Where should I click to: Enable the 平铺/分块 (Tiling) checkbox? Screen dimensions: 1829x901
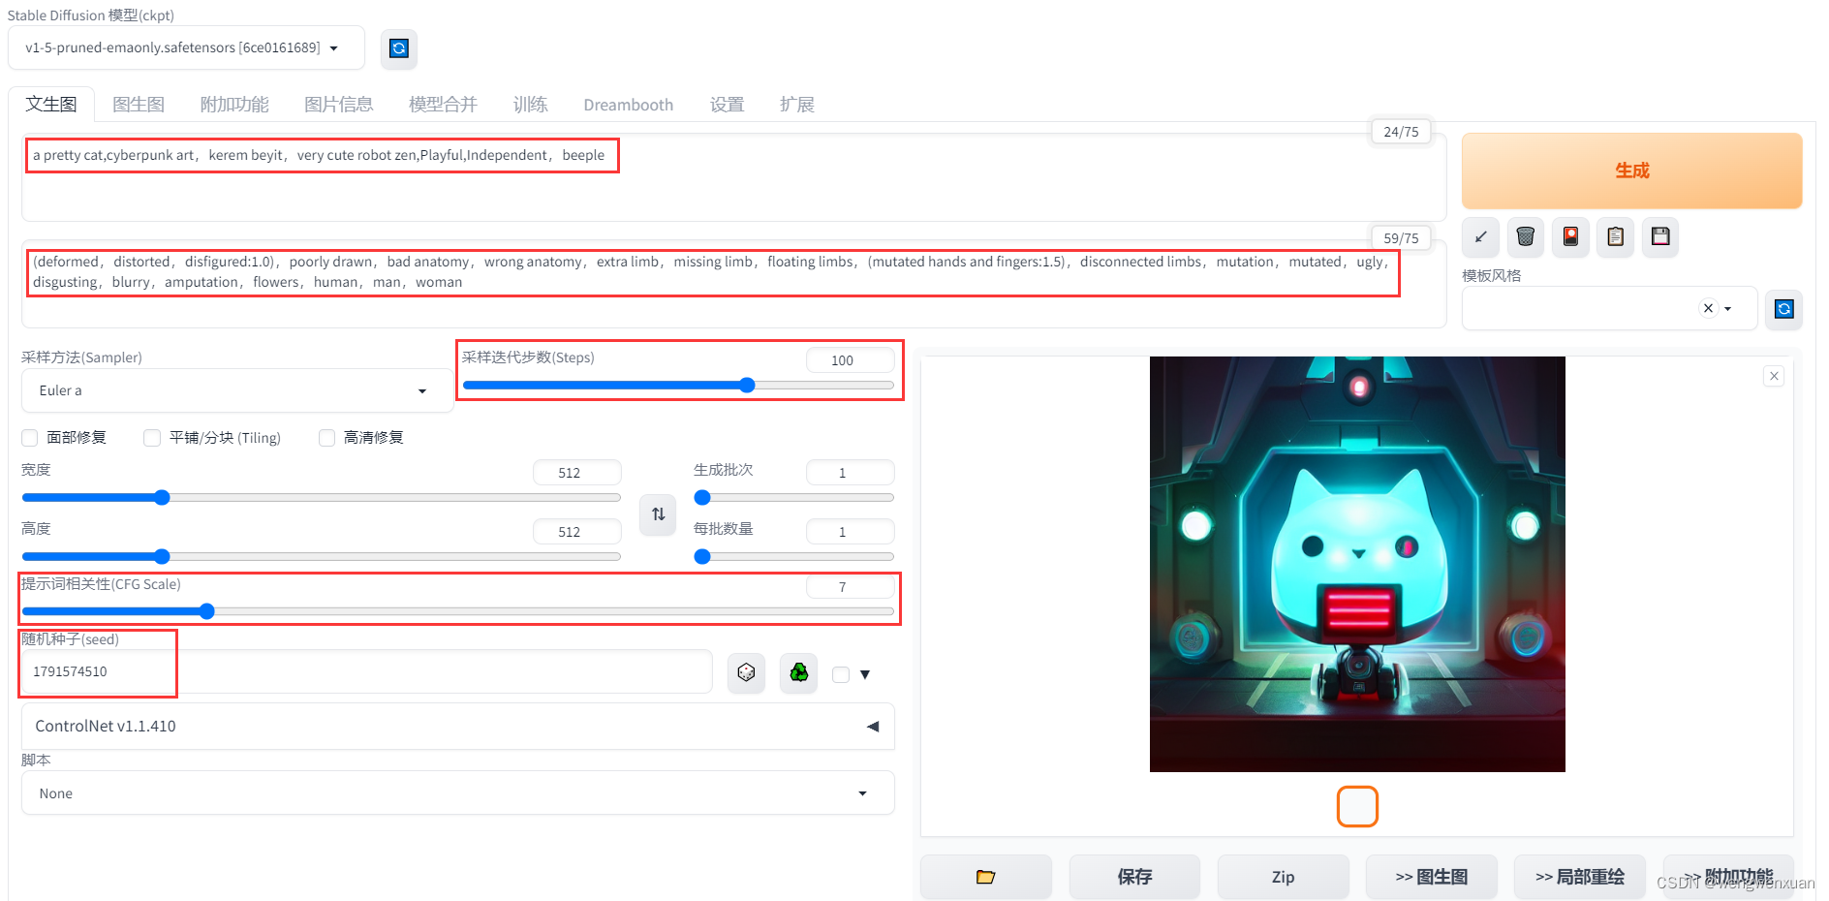coord(152,438)
